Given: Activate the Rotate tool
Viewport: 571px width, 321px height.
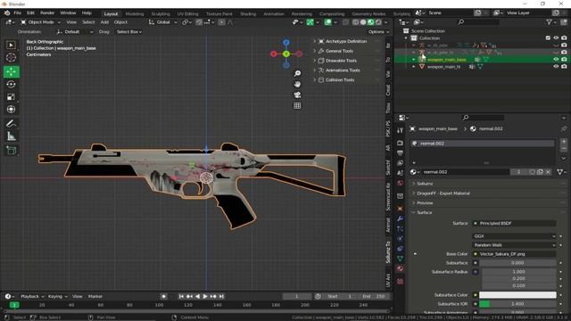Looking at the screenshot, I should pos(11,84).
